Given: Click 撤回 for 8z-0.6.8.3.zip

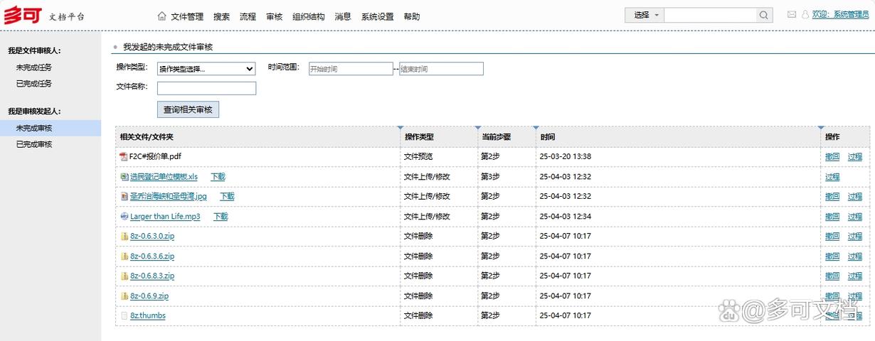Looking at the screenshot, I should 832,276.
